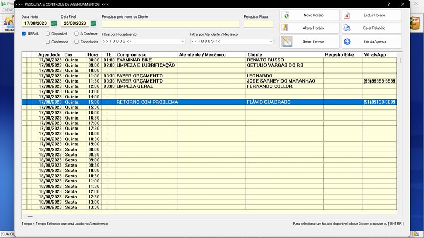Image resolution: width=424 pixels, height=238 pixels.
Task: Click tray icon at bottom right corner
Action: click(417, 234)
